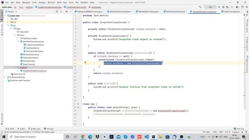Expand SingletonClassConcept.java in project tree
This screenshot has height=140, width=249.
point(18,71)
